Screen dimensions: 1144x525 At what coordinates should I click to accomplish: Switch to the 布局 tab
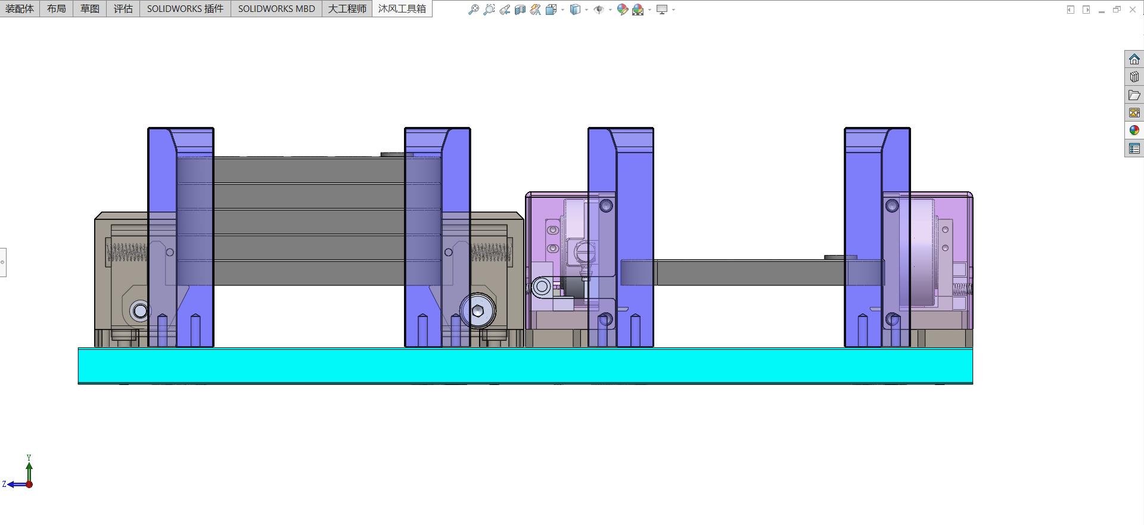tap(57, 8)
